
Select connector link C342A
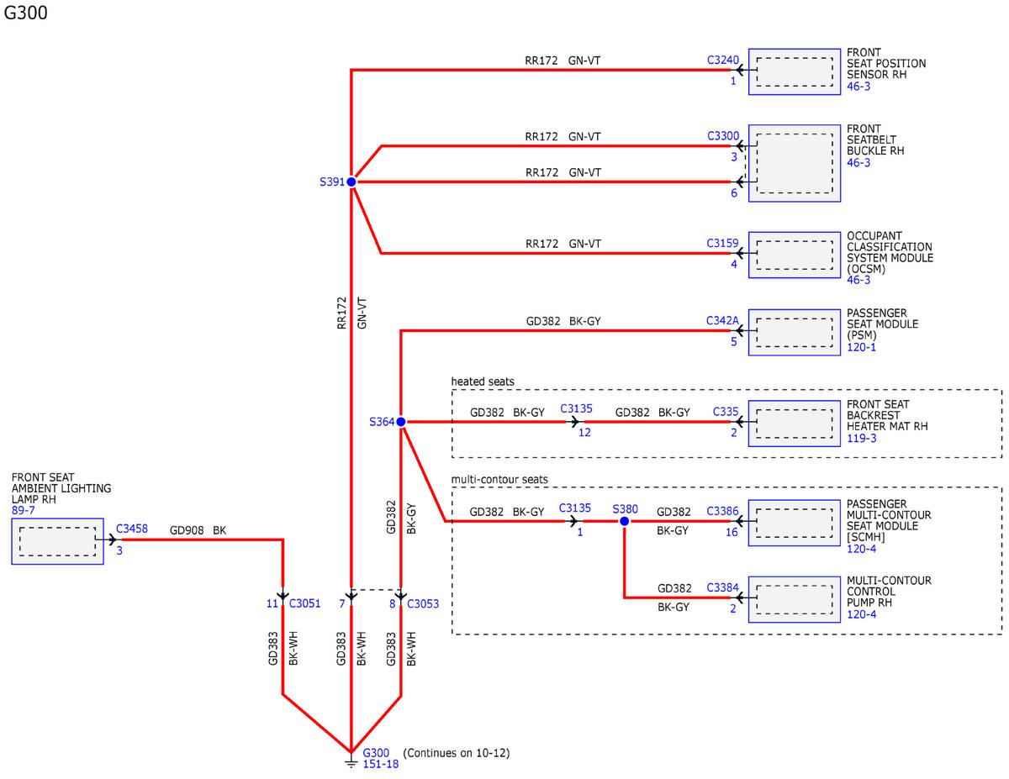pyautogui.click(x=723, y=321)
